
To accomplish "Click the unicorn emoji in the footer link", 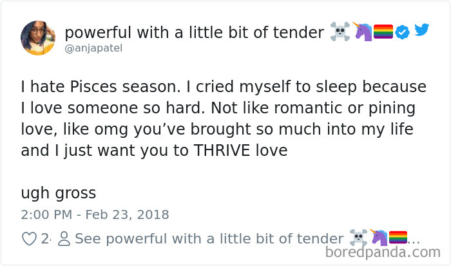I will click(x=378, y=238).
